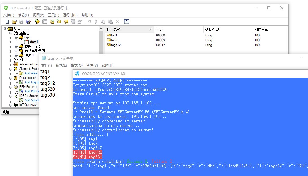Click tag520 line in Notepad

pyautogui.click(x=48, y=89)
